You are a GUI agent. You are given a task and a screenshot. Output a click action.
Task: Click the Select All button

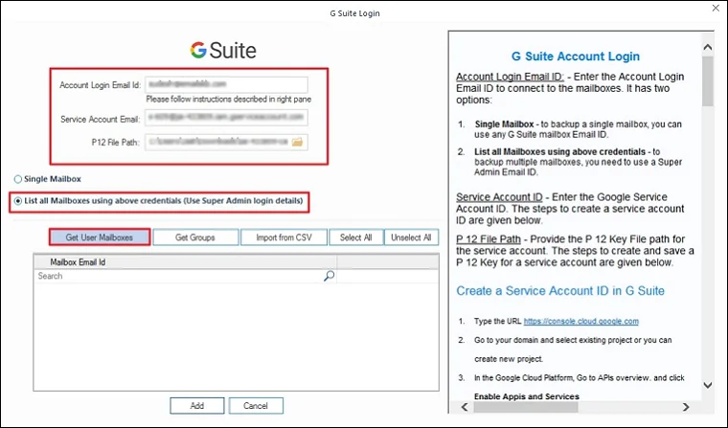click(x=356, y=237)
